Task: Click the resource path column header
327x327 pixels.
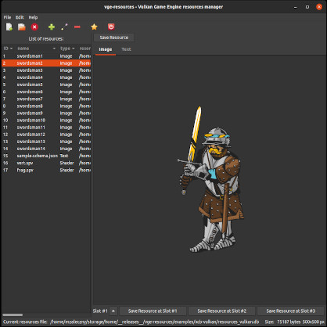Action: (x=84, y=49)
